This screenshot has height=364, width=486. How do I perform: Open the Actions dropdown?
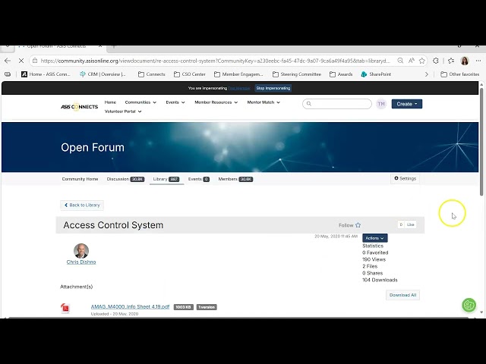[374, 238]
